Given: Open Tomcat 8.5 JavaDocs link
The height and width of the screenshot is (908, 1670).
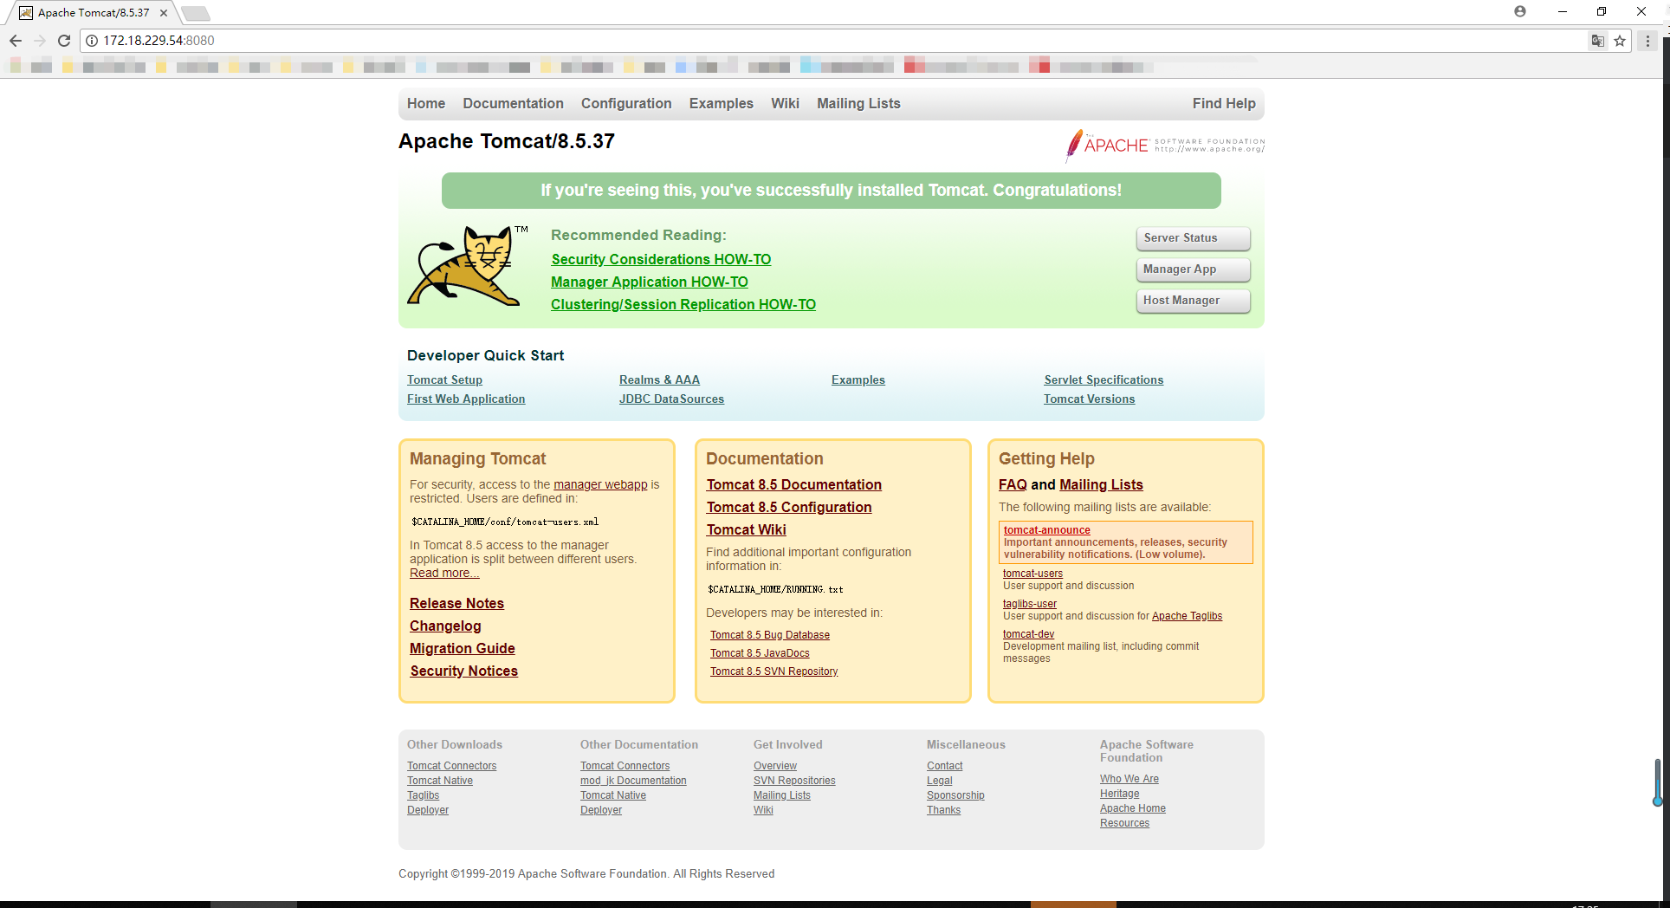Looking at the screenshot, I should click(x=760, y=653).
